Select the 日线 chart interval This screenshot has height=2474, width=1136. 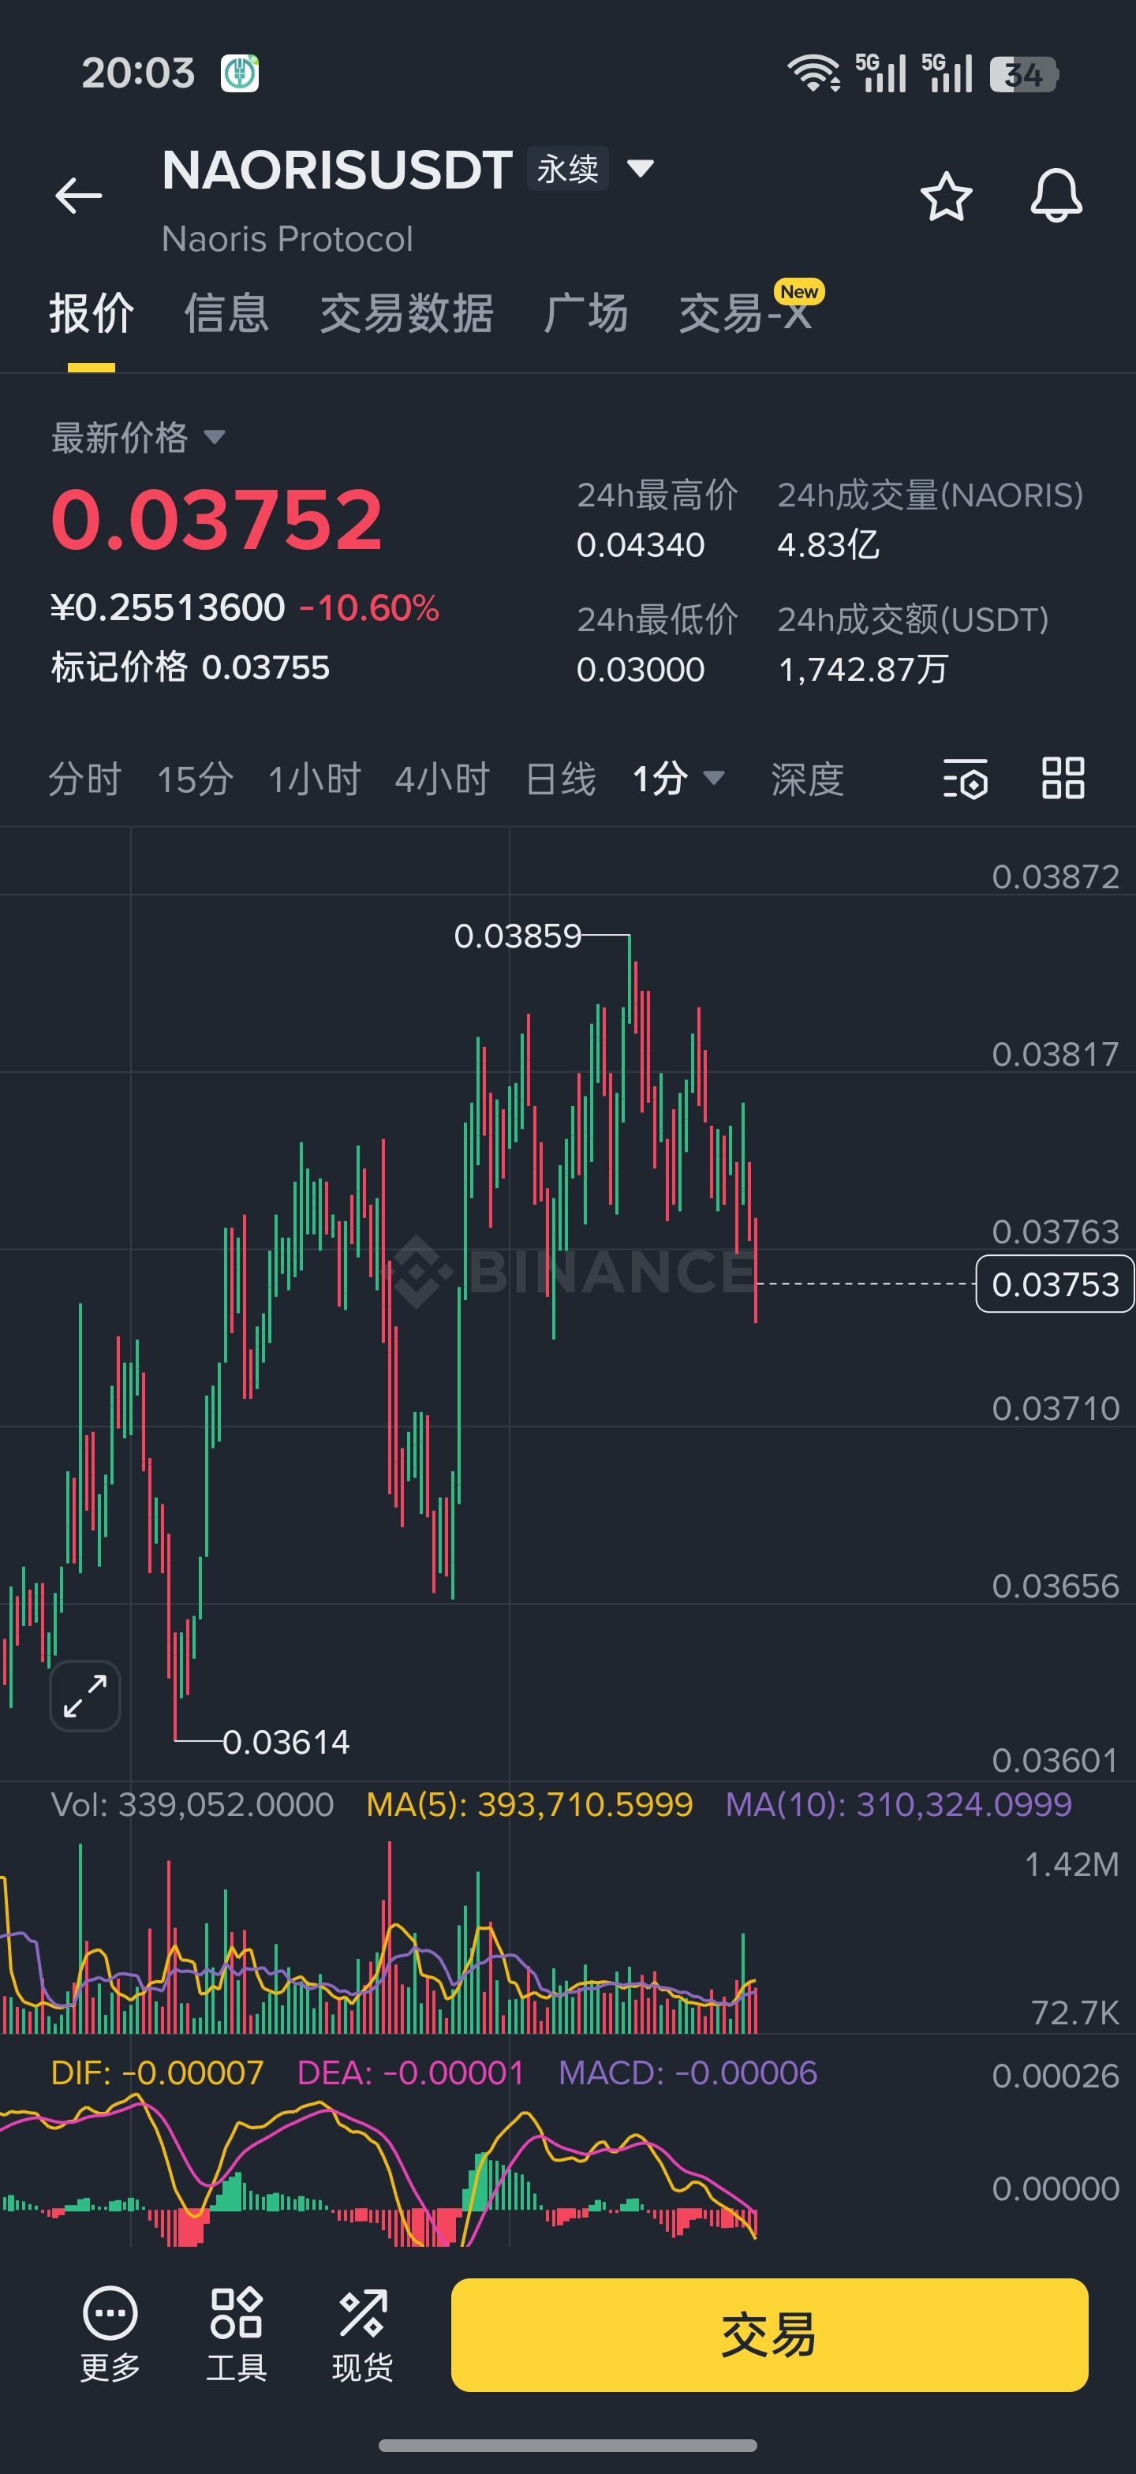pos(561,779)
